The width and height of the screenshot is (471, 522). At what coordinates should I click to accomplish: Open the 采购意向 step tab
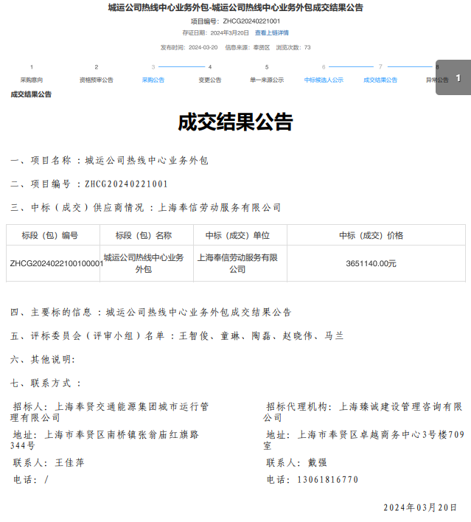coord(31,80)
